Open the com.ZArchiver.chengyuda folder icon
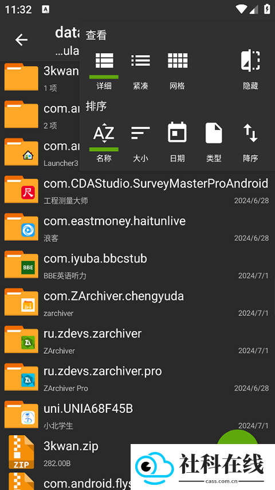Viewport: 275px width, 490px height. 21,302
